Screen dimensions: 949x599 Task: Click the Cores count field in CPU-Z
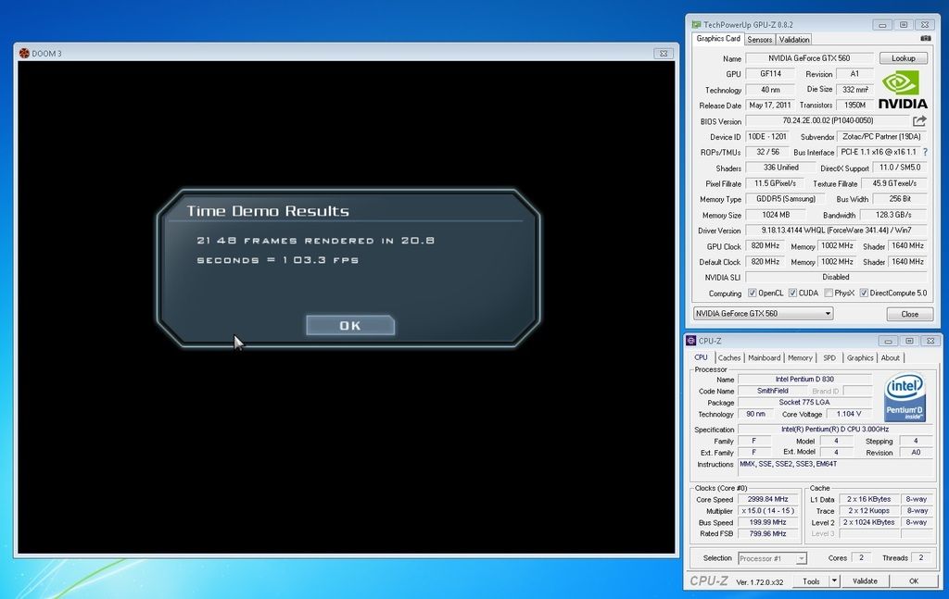click(x=861, y=558)
